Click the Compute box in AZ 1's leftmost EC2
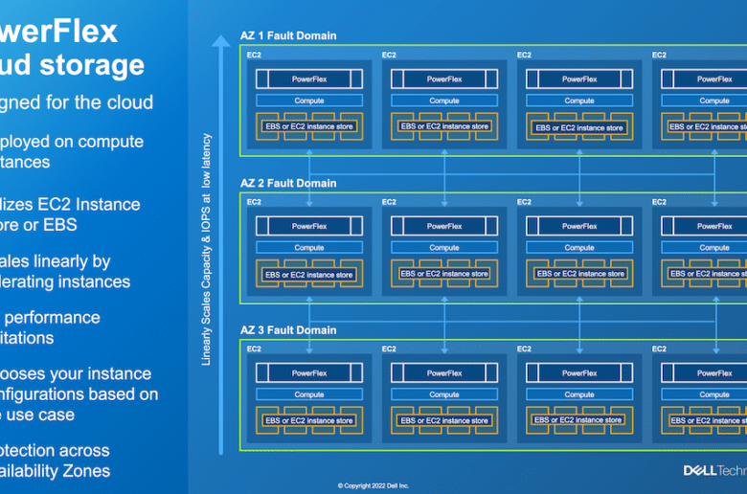 tap(309, 101)
